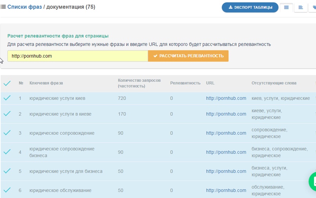Toggle the select-all checkmark in table header
Viewport: 316px width, 198px height.
click(7, 83)
